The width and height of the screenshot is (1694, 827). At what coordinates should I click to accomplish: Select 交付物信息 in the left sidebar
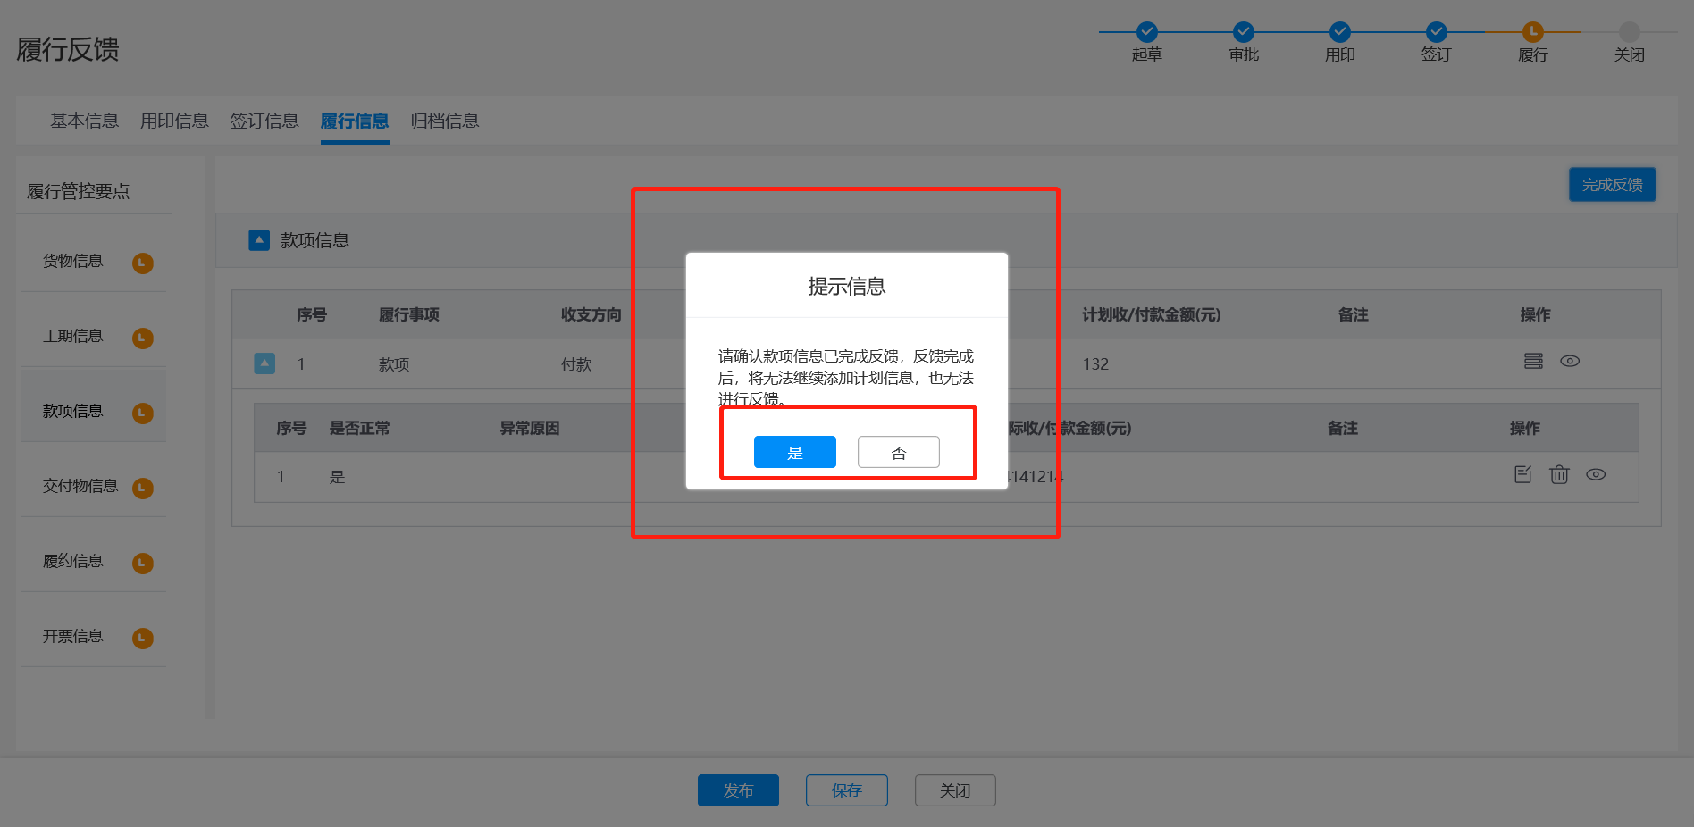coord(80,486)
